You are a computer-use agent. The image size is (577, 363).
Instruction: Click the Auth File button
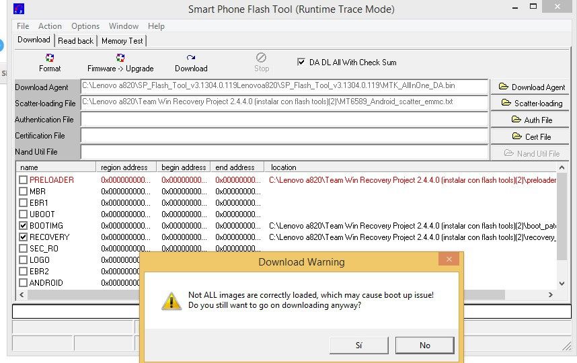(x=530, y=120)
